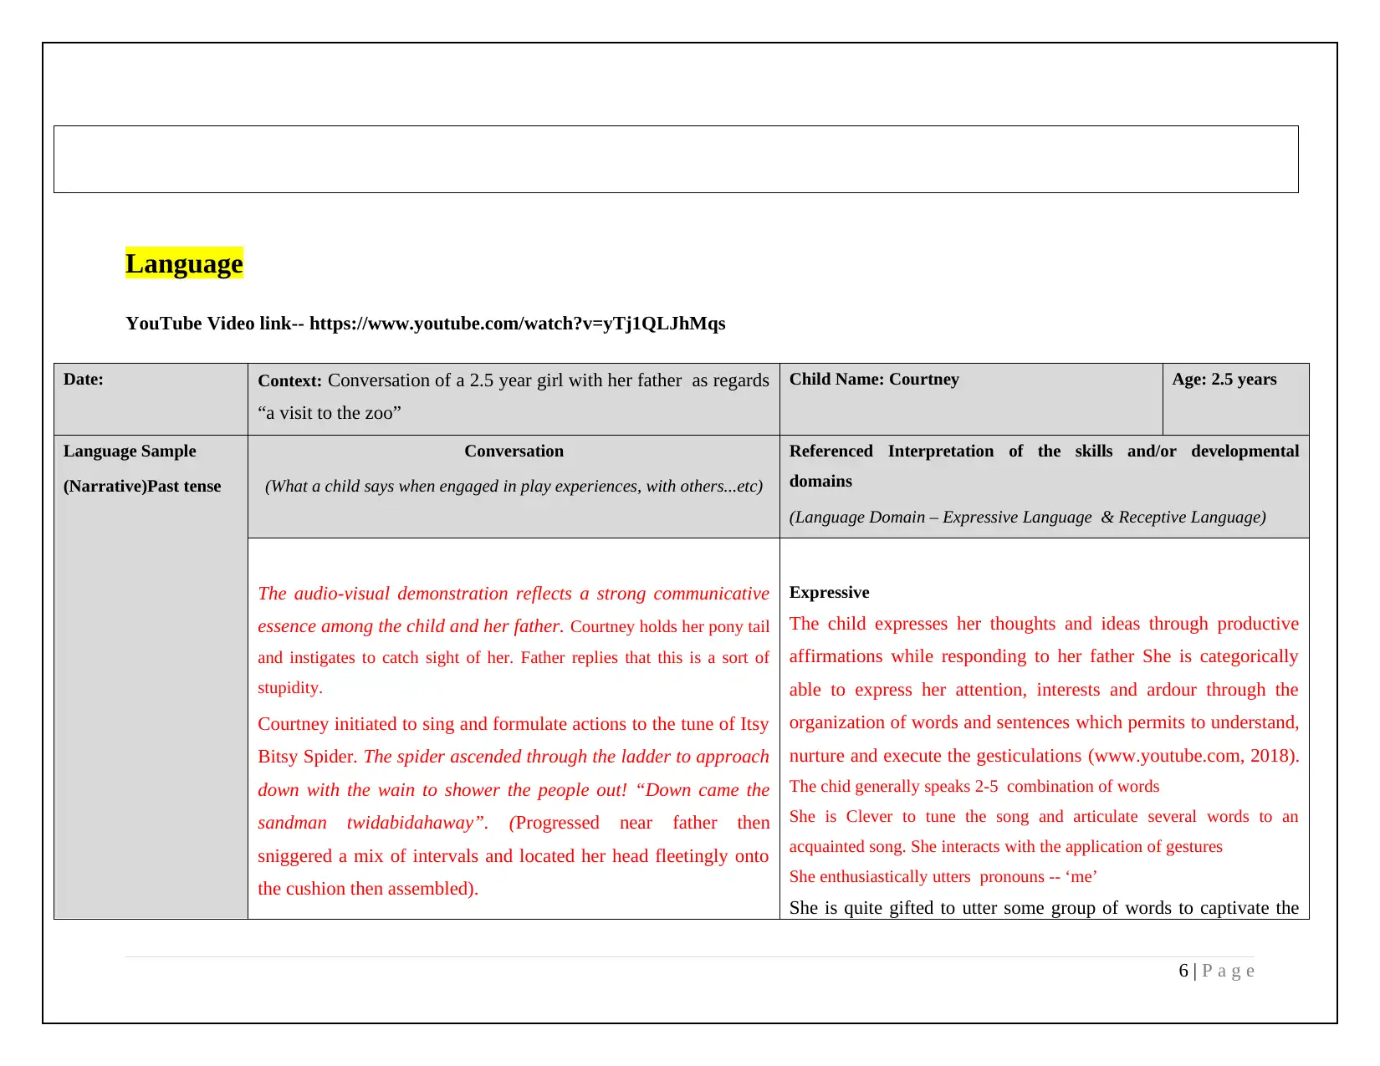
Task: Click the Age: 2.5 years cell
Action: (1235, 399)
